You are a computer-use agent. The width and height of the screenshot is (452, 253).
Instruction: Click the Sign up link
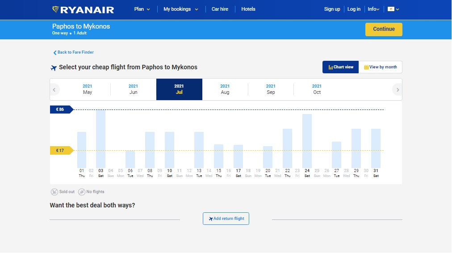tap(332, 9)
